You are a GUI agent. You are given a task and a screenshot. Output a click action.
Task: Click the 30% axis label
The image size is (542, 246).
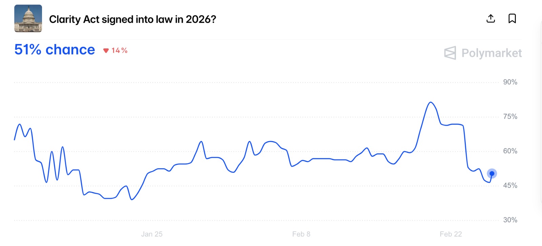pos(510,220)
